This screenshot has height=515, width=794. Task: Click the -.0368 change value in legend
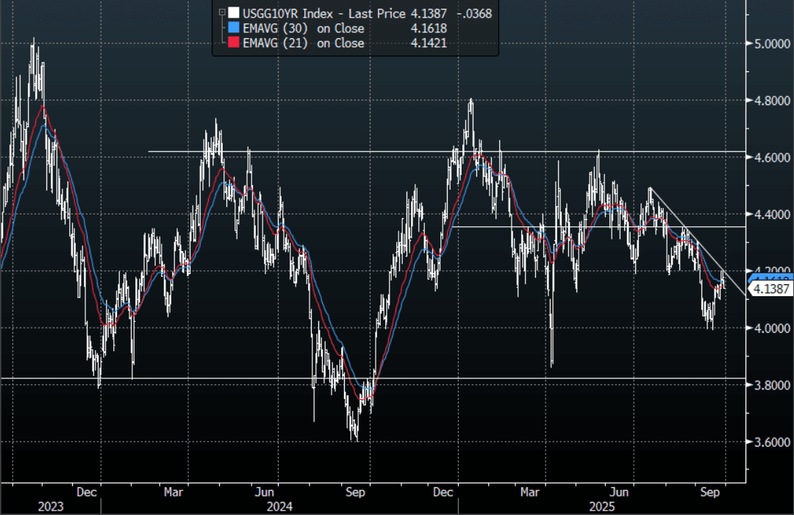(475, 12)
